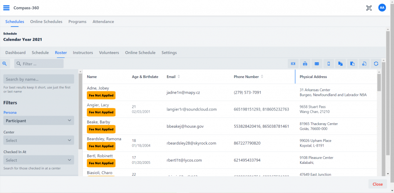Screen dimensions: 394x193
Task: Send text via the mobile phone icon
Action: (329, 64)
